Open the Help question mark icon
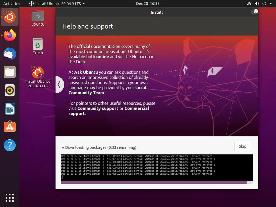This screenshot has height=207, width=276. pos(10,145)
